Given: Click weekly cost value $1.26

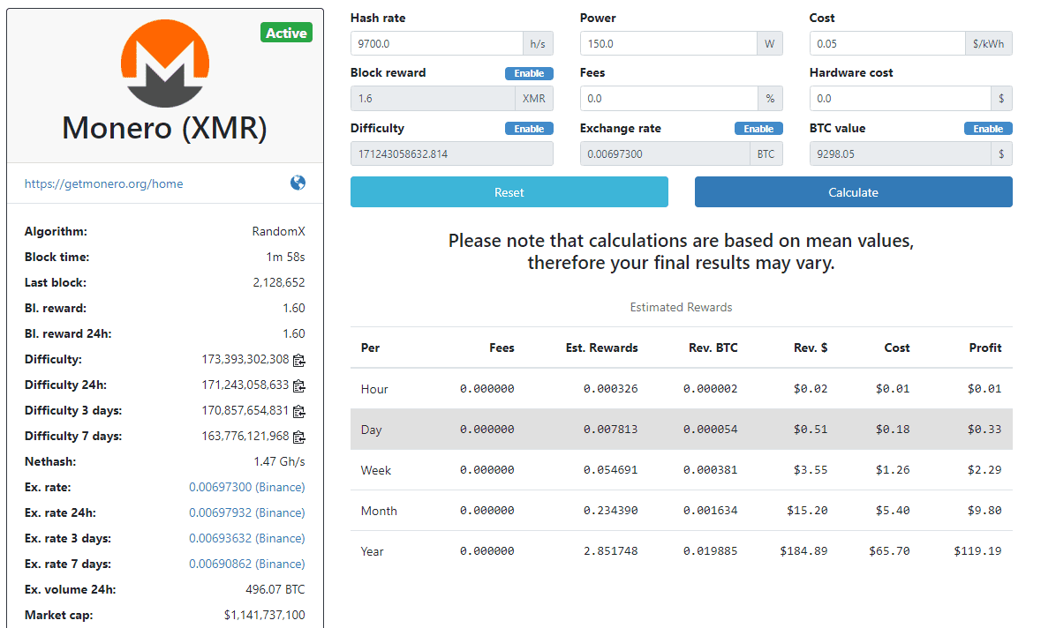Looking at the screenshot, I should 893,469.
